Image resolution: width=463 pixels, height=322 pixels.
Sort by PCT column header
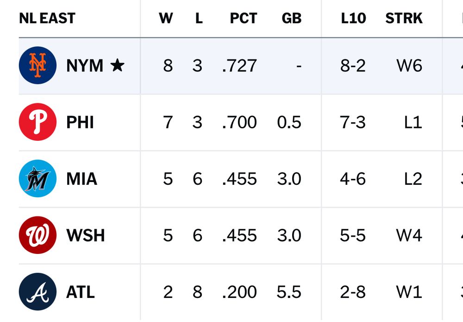click(243, 18)
